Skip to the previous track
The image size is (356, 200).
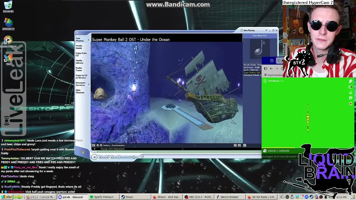coord(107,157)
